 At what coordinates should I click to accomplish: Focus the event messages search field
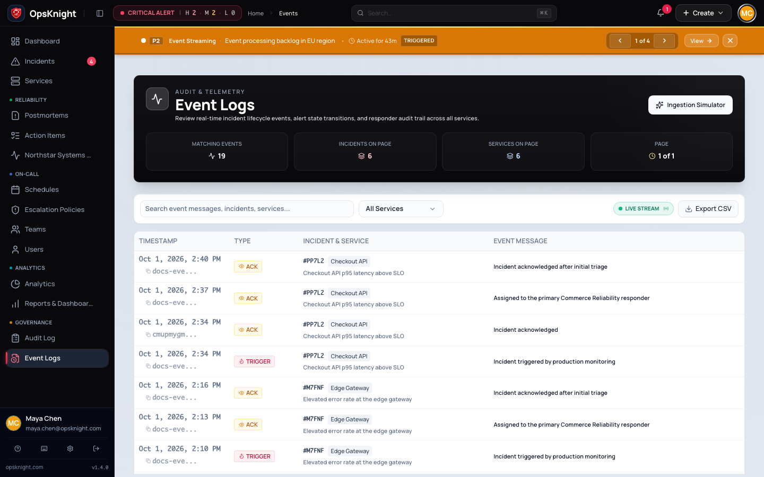247,209
